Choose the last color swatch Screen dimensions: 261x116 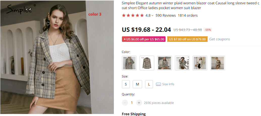point(218,63)
